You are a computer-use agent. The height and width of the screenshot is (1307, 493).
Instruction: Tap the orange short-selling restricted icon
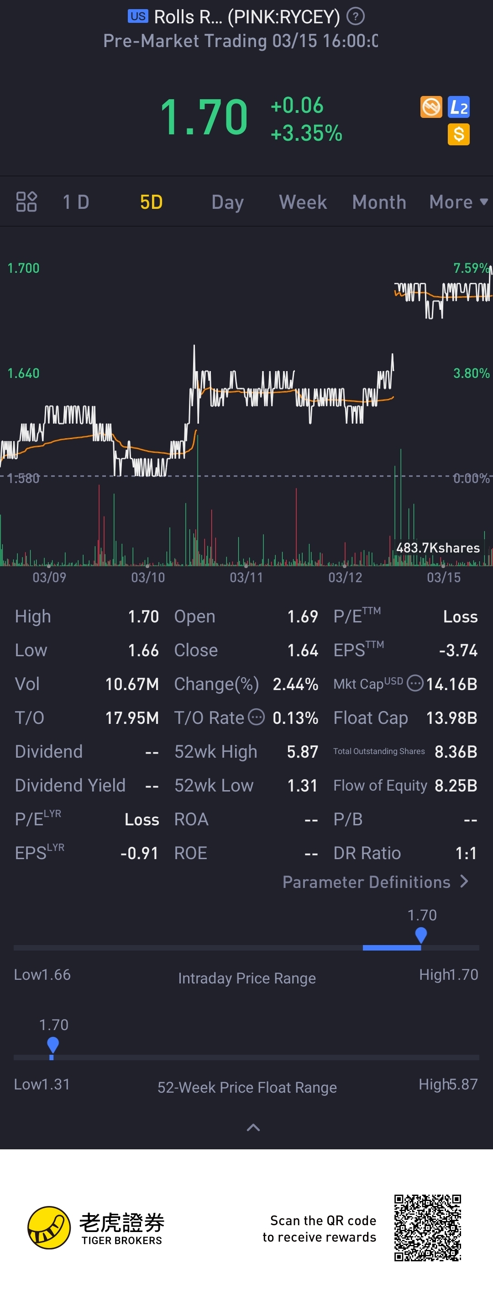[431, 107]
